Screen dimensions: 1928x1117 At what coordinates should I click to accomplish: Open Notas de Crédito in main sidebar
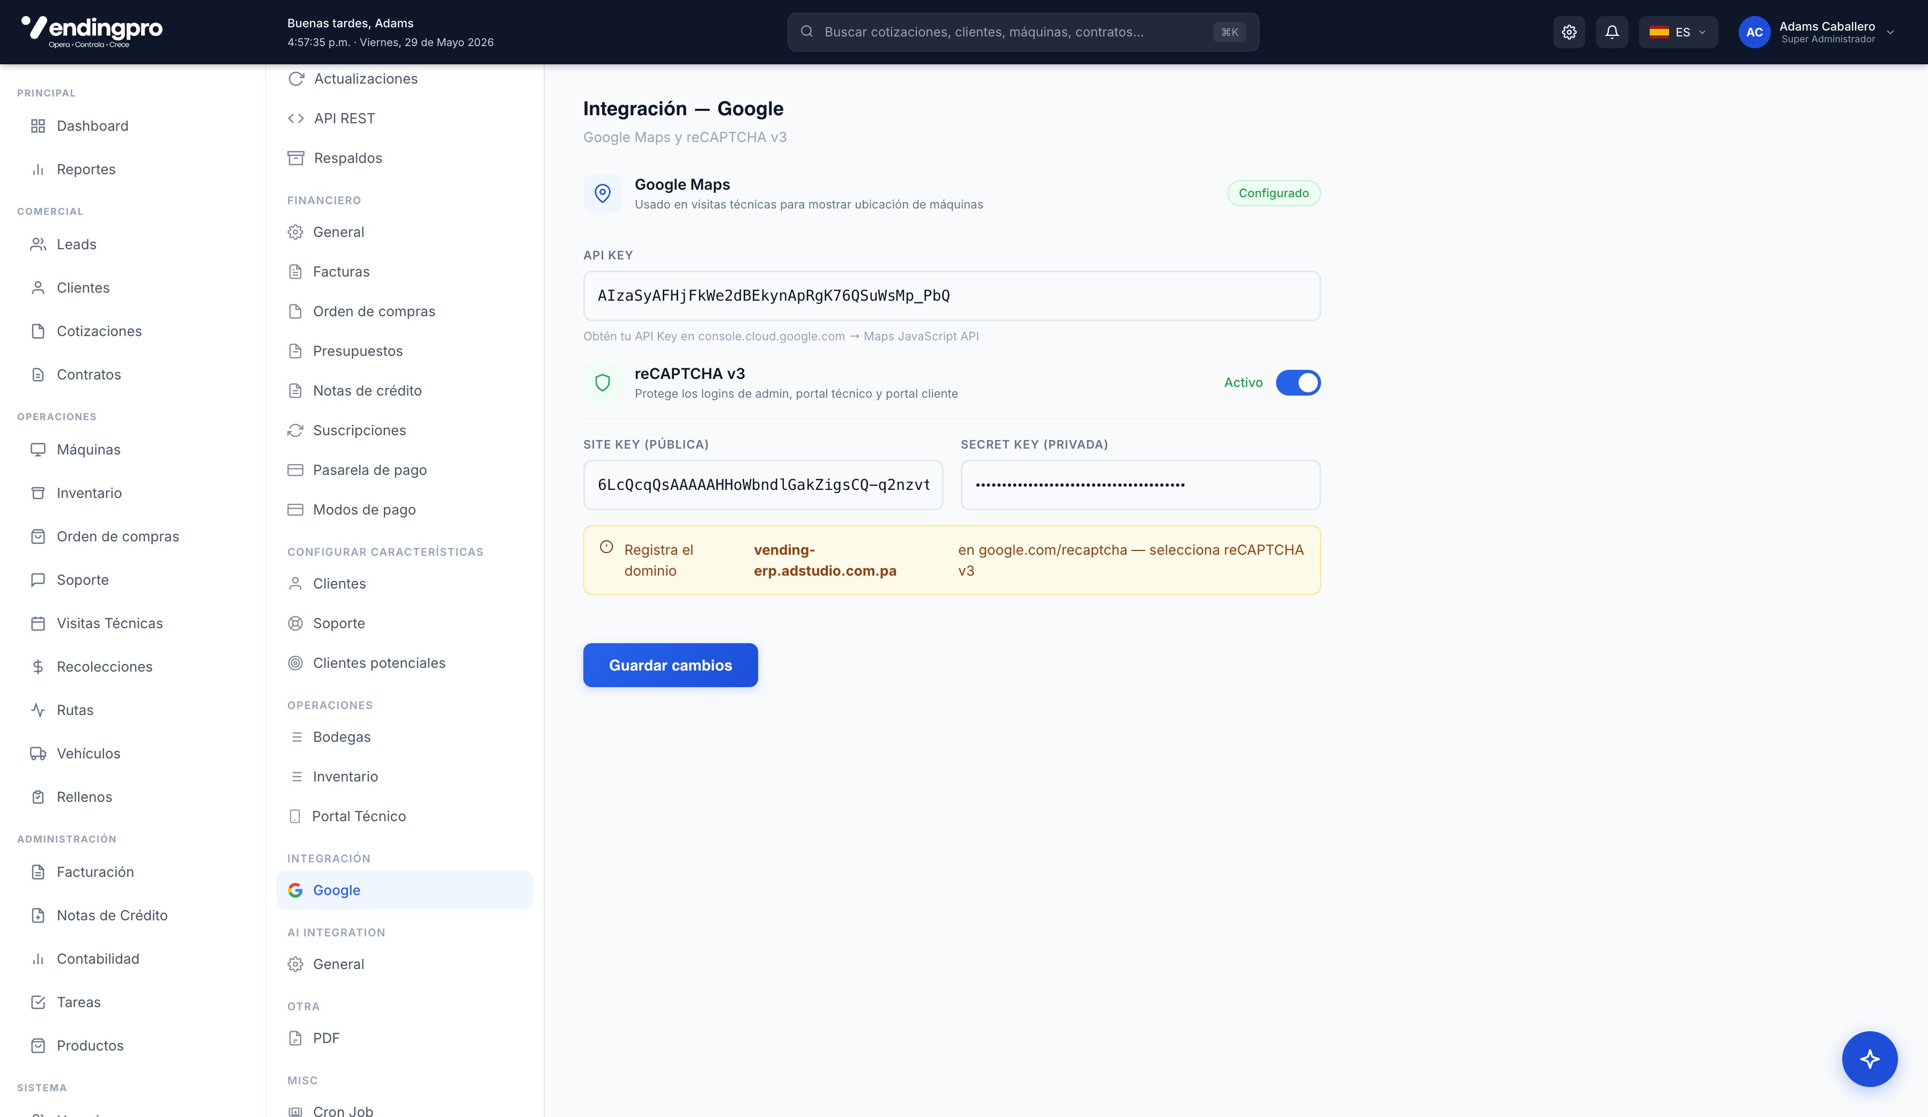(x=112, y=916)
